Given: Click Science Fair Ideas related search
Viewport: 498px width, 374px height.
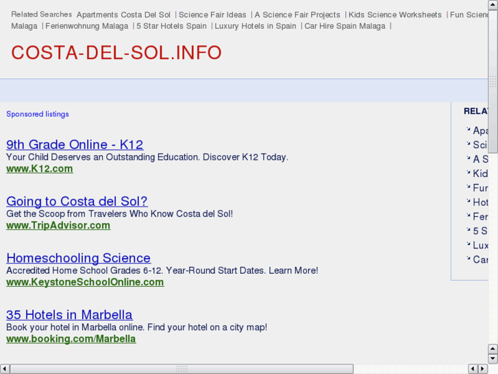Looking at the screenshot, I should click(x=212, y=15).
